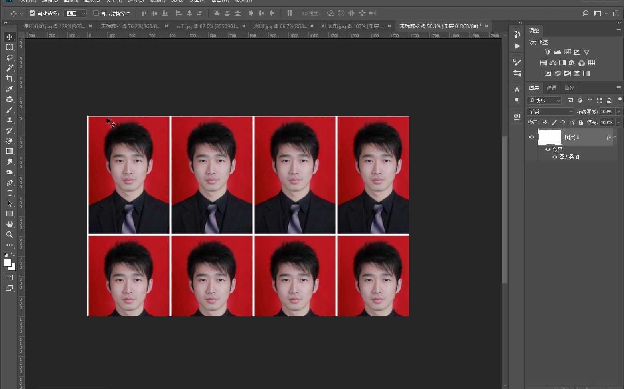Screen dimensions: 624x389
Task: Open the Actions play panel icon
Action: [517, 46]
